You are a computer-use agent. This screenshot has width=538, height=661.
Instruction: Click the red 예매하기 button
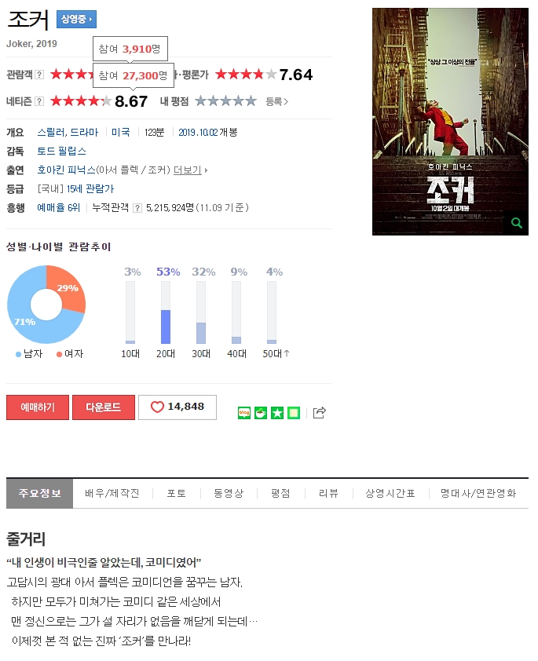[x=38, y=407]
